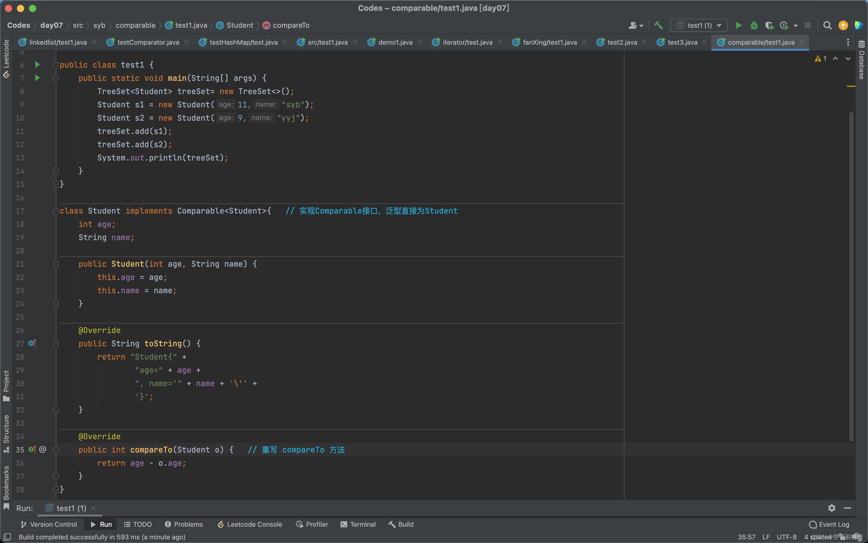Image resolution: width=868 pixels, height=543 pixels.
Task: Select the Search everywhere icon
Action: coord(828,25)
